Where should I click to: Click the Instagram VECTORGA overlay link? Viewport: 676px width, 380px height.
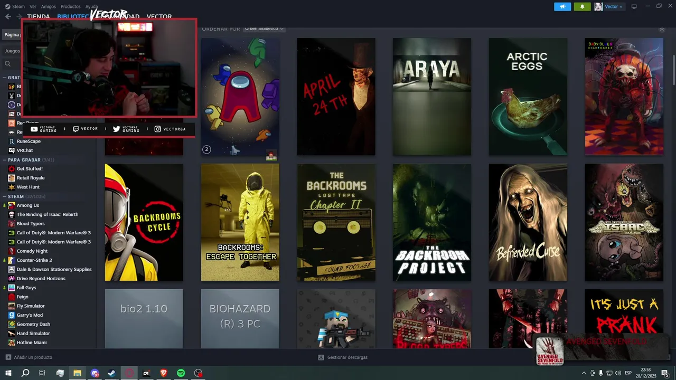pyautogui.click(x=170, y=129)
